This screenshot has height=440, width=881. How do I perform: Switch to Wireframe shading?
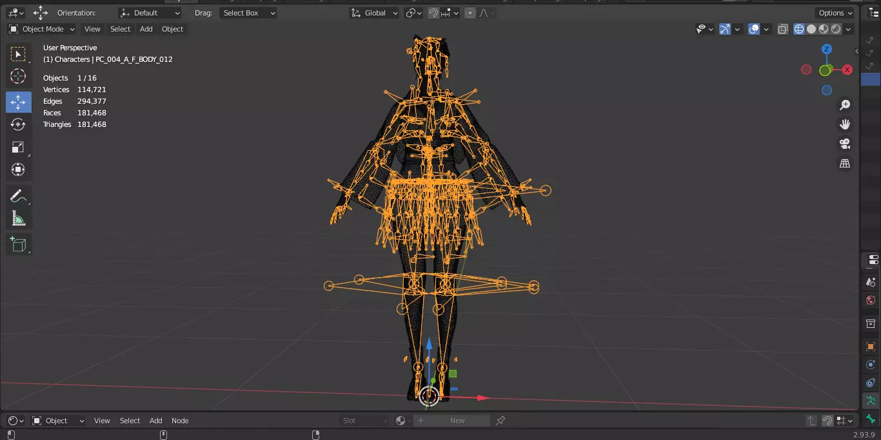click(x=799, y=29)
